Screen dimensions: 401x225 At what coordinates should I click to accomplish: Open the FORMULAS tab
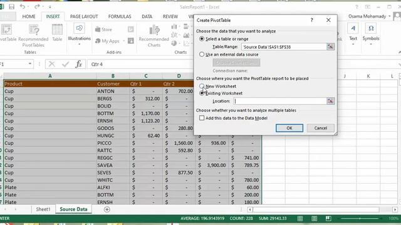click(x=120, y=17)
